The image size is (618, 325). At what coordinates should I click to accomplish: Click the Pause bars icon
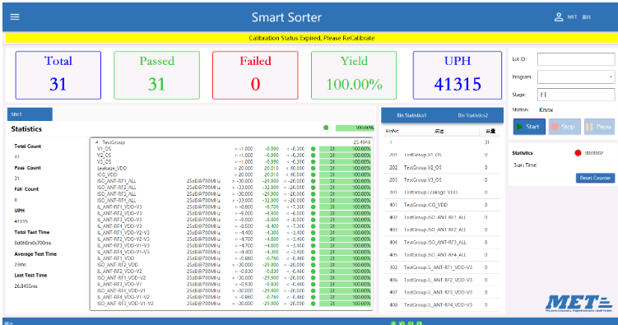click(589, 127)
